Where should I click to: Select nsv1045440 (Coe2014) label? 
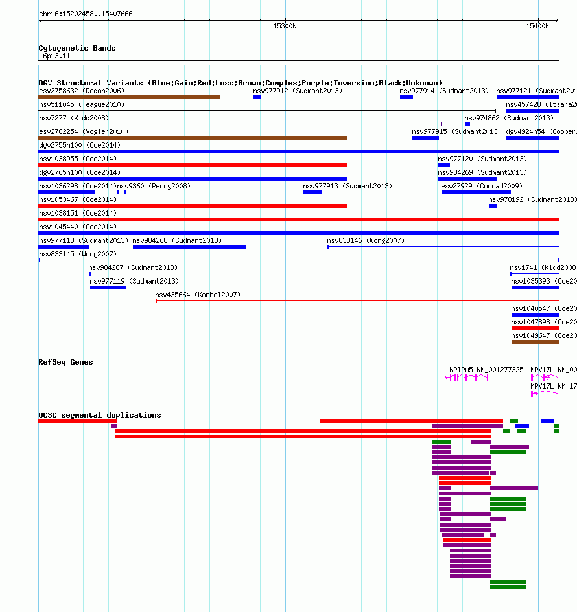click(x=78, y=227)
